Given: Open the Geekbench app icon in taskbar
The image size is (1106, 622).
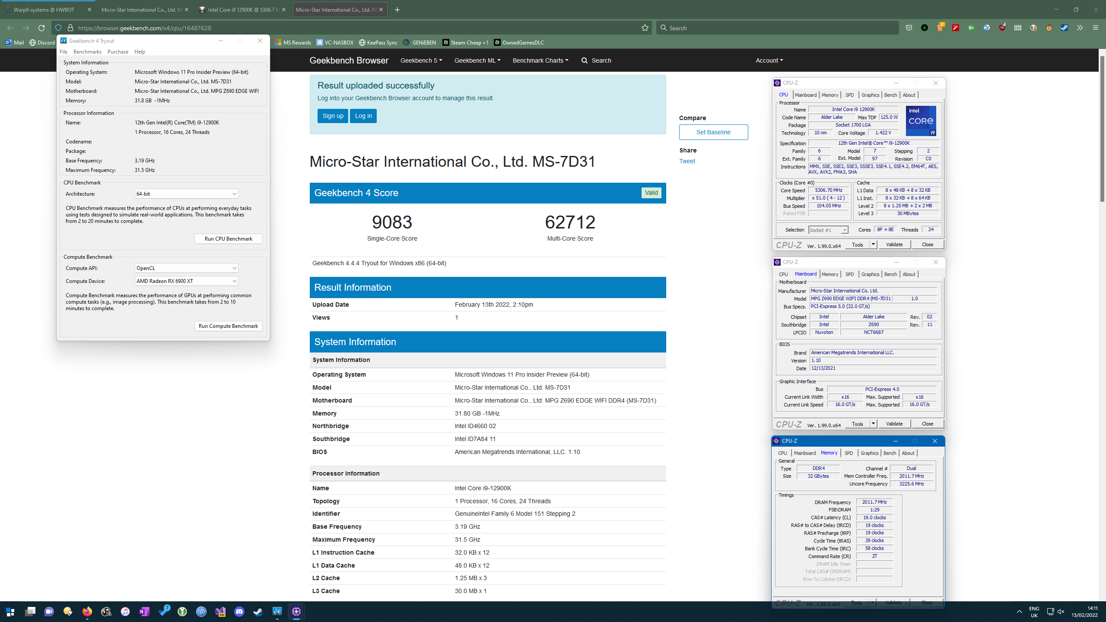Looking at the screenshot, I should click(277, 612).
